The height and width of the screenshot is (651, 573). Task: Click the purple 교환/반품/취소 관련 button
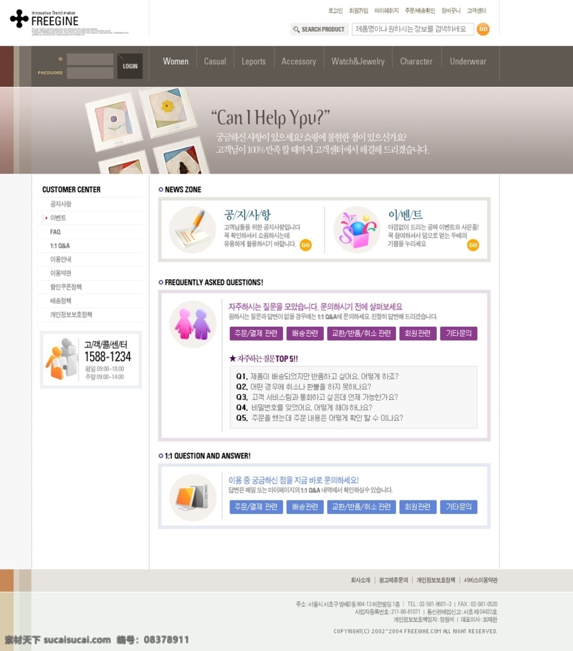[361, 333]
